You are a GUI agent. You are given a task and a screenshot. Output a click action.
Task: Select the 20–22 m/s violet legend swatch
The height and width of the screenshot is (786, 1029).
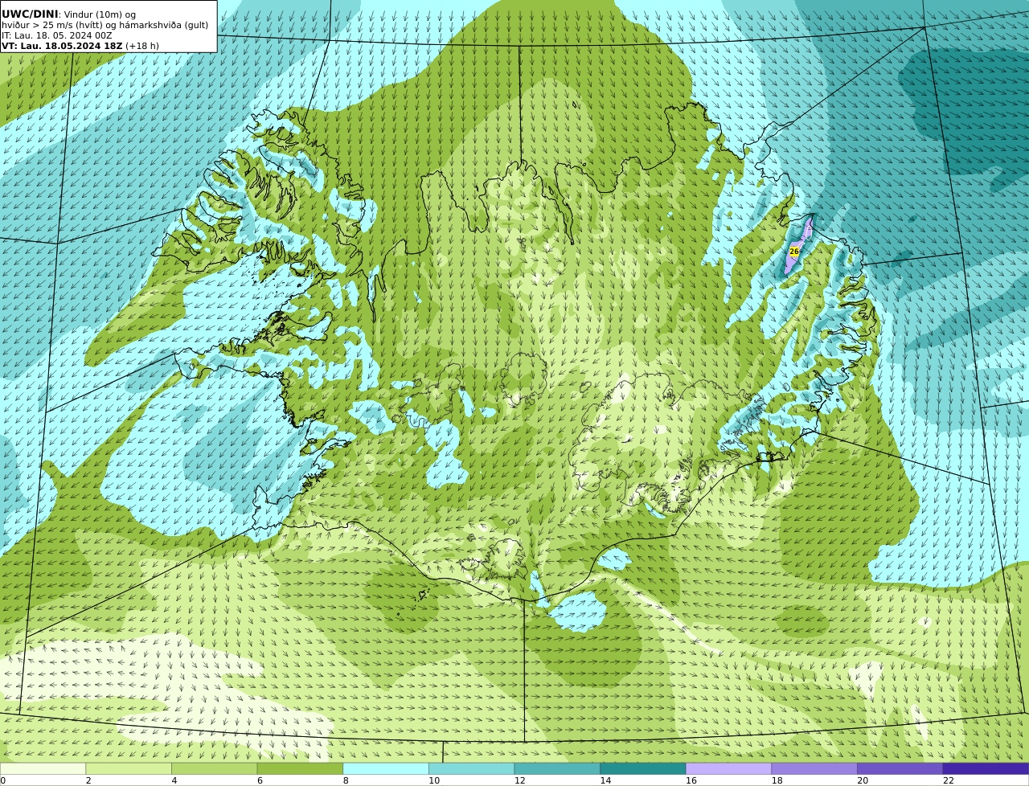click(x=900, y=768)
